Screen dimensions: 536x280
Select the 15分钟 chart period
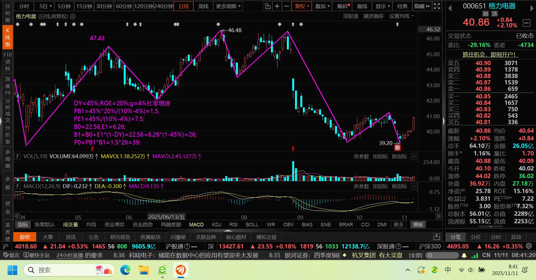pyautogui.click(x=84, y=6)
